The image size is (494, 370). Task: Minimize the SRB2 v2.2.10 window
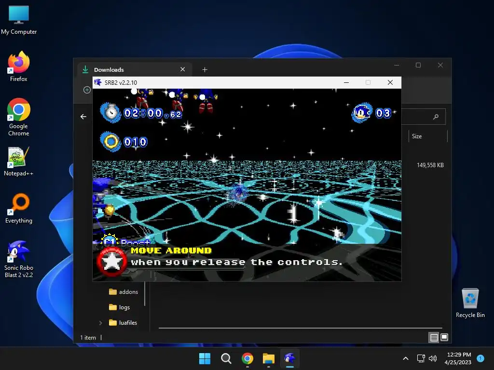[346, 82]
